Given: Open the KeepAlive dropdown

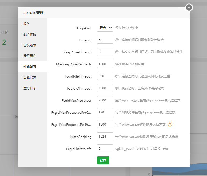Looking at the screenshot, I should (x=105, y=28).
